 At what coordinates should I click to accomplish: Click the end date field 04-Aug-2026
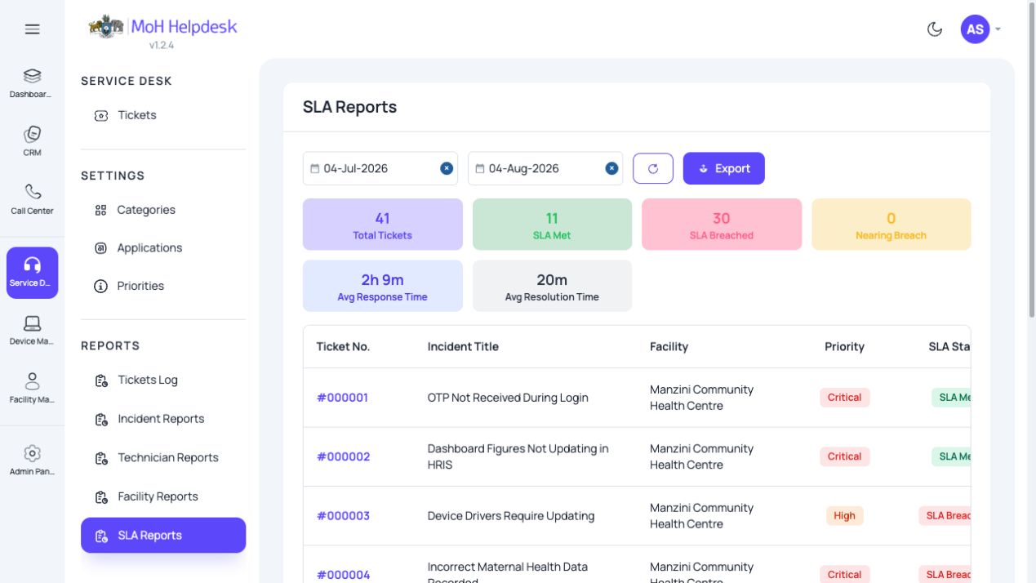545,168
